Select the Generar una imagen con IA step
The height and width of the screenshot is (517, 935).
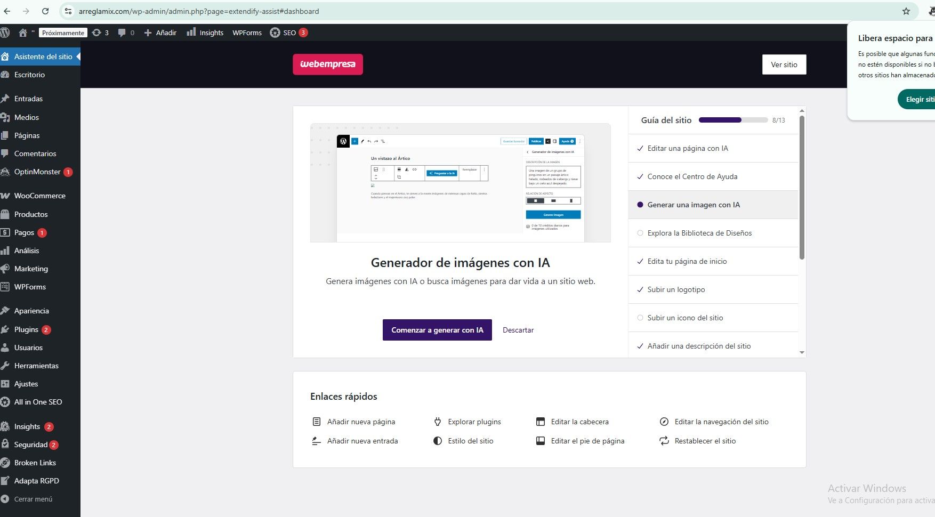tap(693, 205)
